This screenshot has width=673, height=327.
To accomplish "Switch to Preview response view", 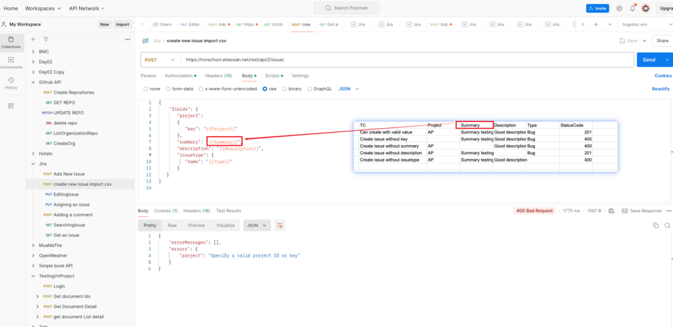I will (x=197, y=225).
